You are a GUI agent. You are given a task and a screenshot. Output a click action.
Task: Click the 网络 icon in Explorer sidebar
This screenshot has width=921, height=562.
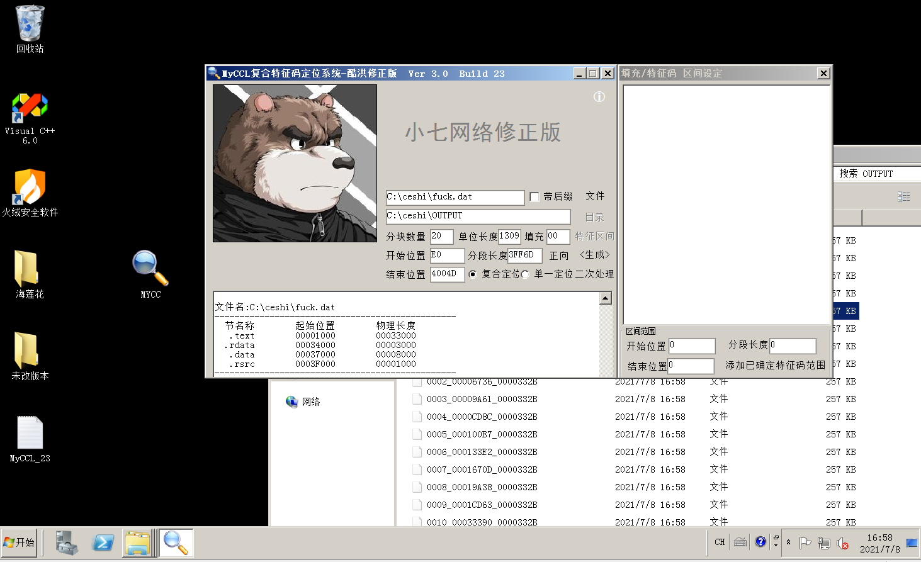tap(292, 402)
